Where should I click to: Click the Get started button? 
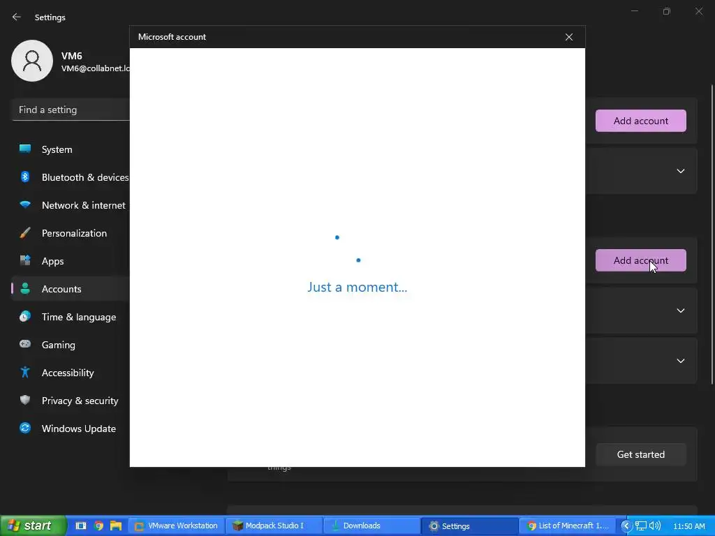click(x=641, y=454)
